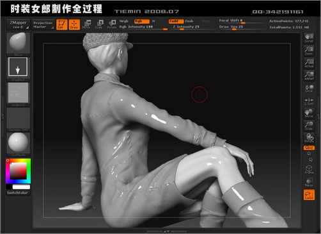Toggle the Xyz rotation mode button
The width and height of the screenshot is (321, 234).
309,147
